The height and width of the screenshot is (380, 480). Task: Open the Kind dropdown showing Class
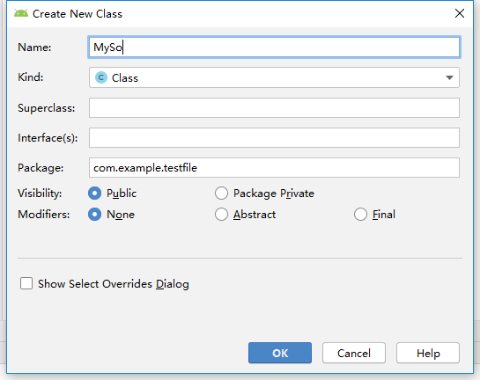(x=274, y=77)
